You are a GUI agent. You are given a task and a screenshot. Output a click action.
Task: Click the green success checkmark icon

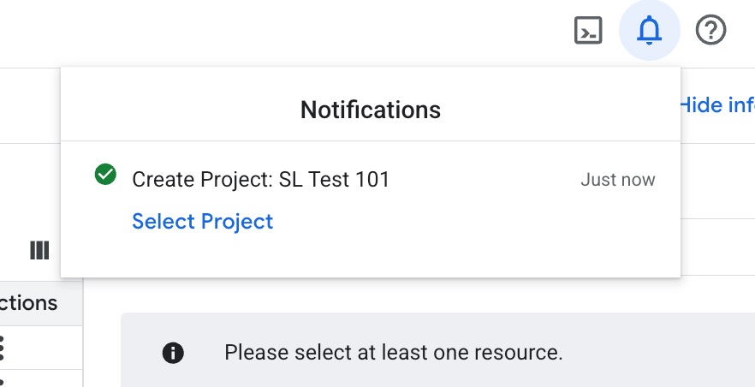(x=105, y=176)
